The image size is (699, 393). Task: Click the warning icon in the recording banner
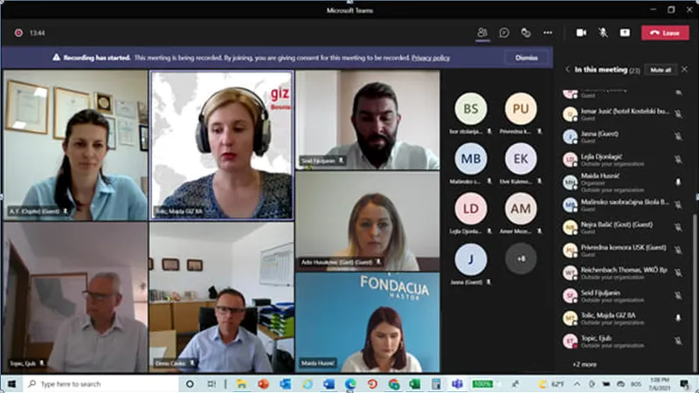(56, 58)
